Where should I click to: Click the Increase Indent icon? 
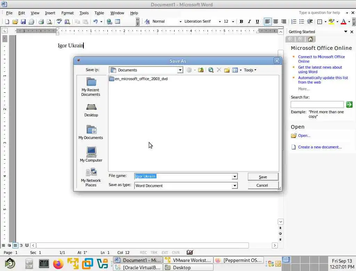point(310,21)
